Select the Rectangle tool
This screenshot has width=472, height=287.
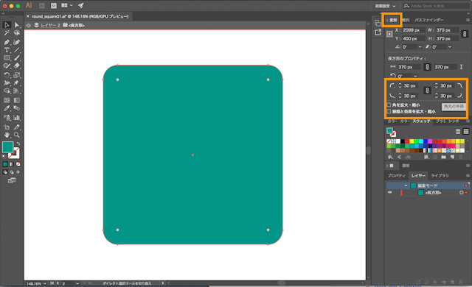coord(7,58)
